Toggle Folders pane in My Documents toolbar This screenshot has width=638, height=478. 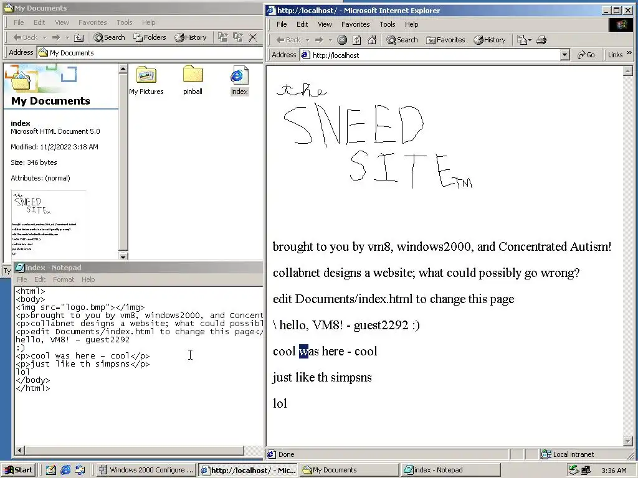tap(150, 37)
